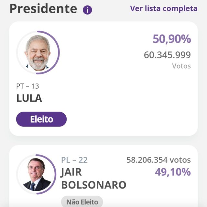Select the 49,10% percentage value
Image resolution: width=207 pixels, height=207 pixels.
(173, 172)
